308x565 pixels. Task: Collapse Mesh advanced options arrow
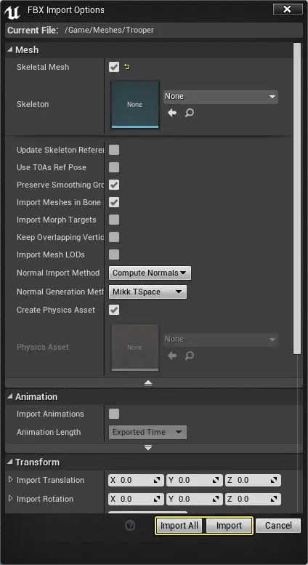[x=148, y=383]
